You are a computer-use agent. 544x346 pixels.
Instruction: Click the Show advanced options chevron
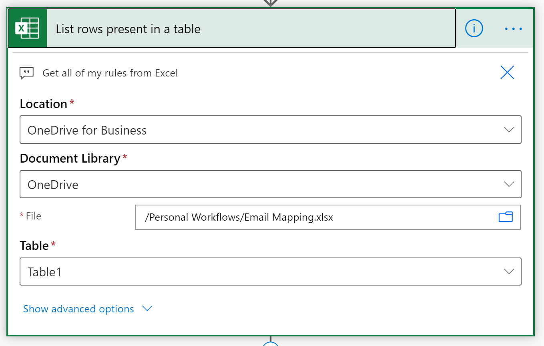(148, 308)
